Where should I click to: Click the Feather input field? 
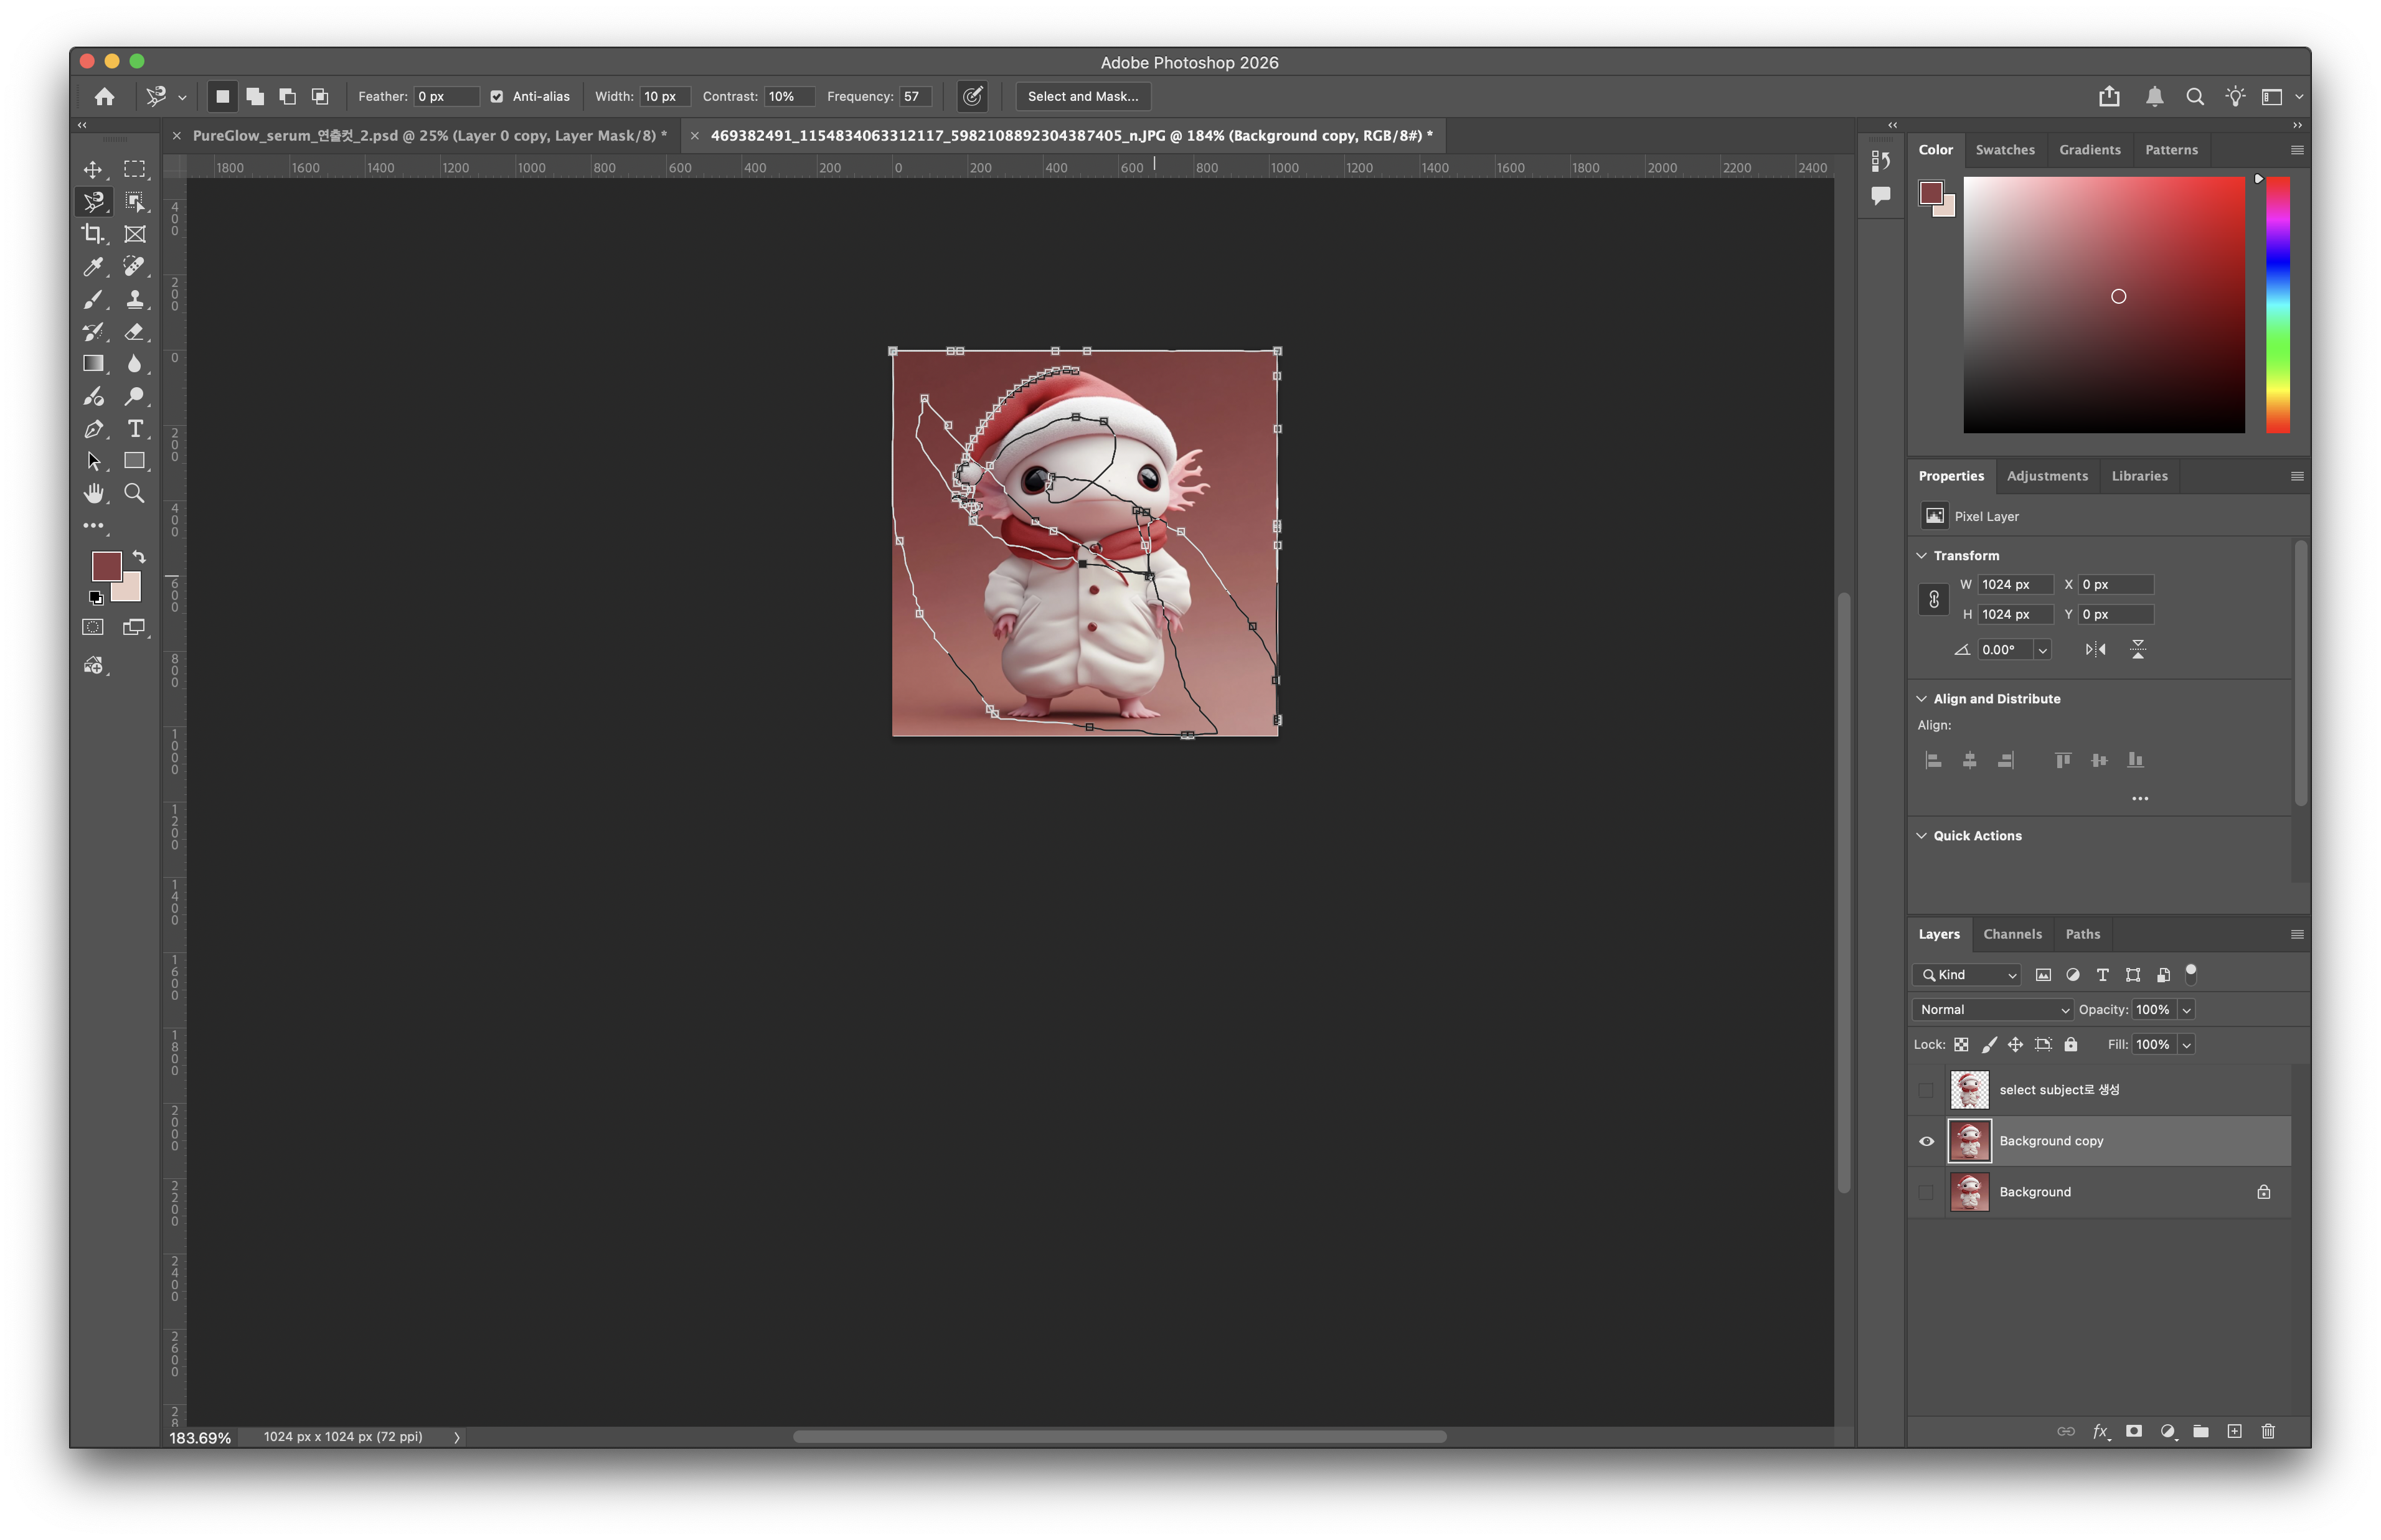[x=446, y=97]
